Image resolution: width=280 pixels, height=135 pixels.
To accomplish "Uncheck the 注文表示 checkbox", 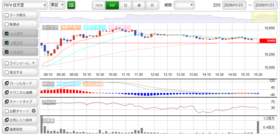I will [x=7, y=34].
